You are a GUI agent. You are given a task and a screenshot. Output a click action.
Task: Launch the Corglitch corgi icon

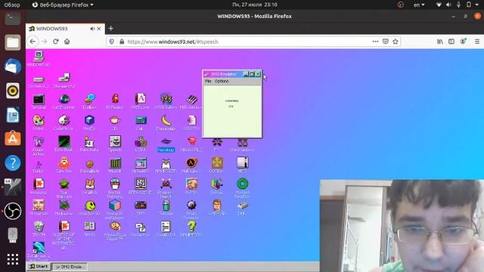point(89,184)
